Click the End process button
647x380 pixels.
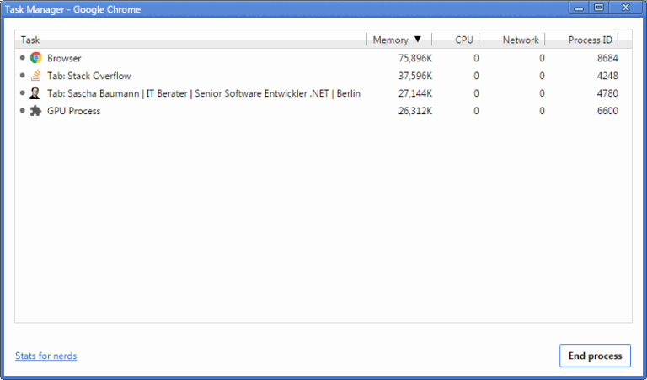(x=595, y=356)
